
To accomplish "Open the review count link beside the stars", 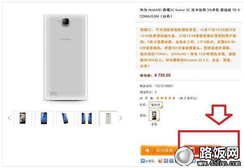I will [188, 98].
